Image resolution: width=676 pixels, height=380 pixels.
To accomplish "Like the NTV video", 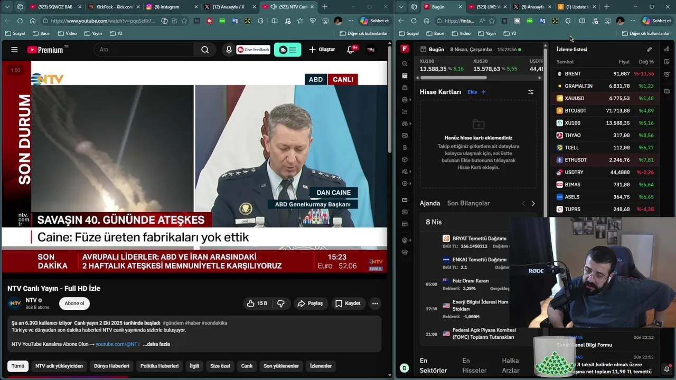I will coord(257,303).
